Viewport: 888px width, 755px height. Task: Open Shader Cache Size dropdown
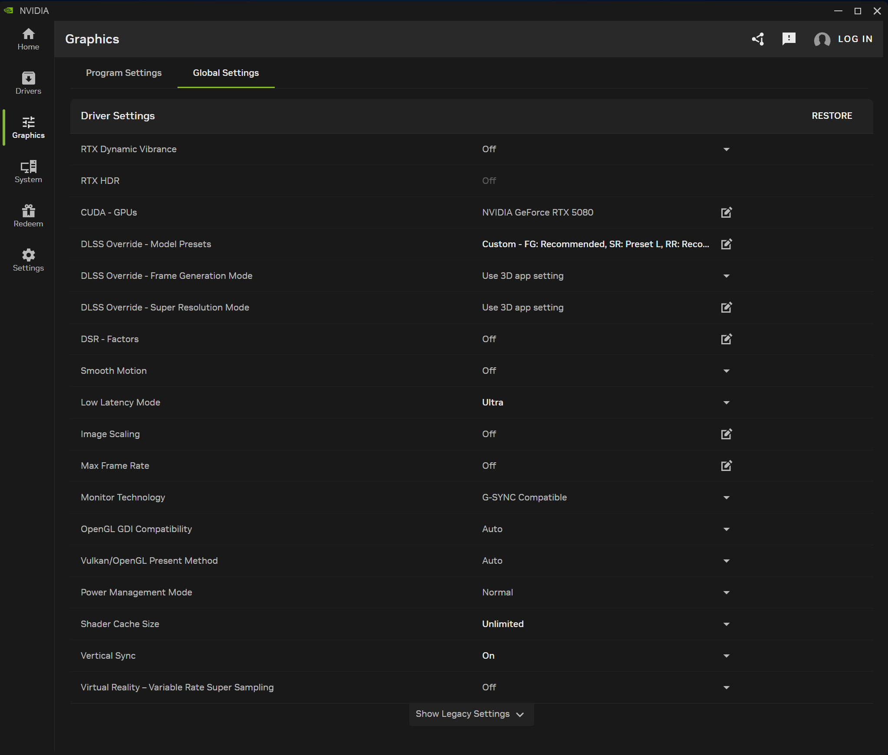click(726, 624)
